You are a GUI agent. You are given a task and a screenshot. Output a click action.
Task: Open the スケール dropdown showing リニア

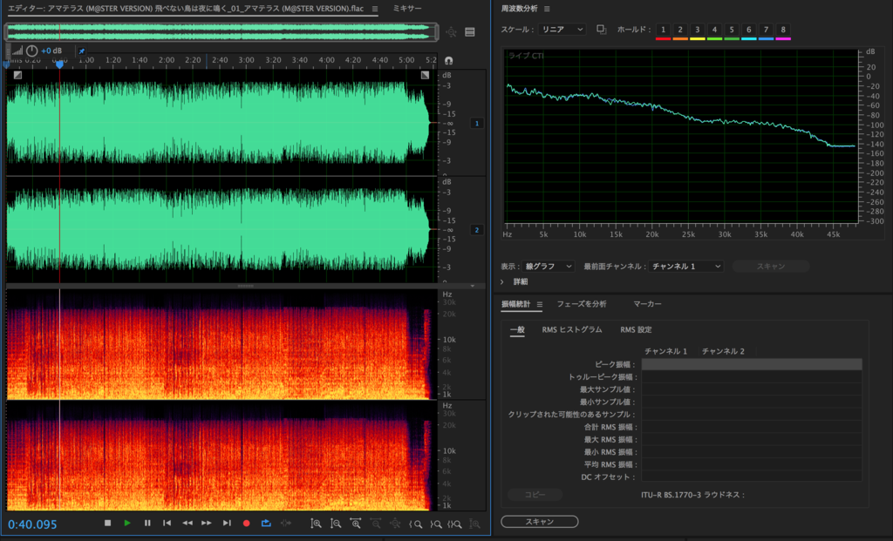pos(562,30)
